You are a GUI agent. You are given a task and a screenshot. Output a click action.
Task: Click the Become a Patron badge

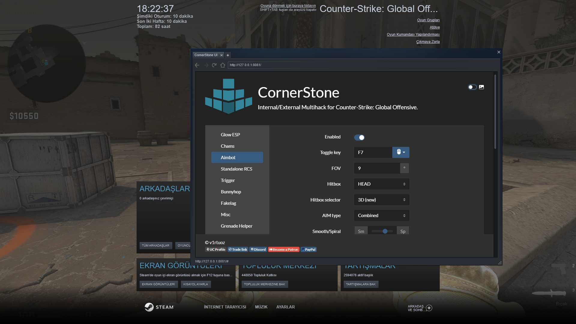tap(284, 250)
